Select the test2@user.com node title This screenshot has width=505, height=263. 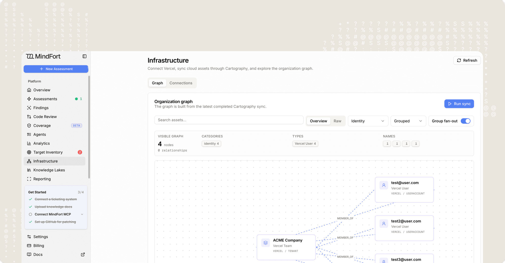(x=406, y=221)
